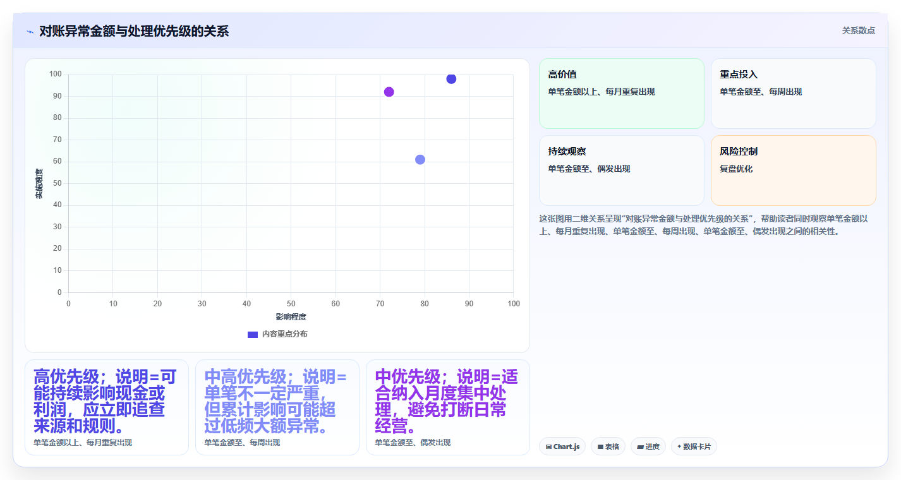Click the icon in the Chart.js chip
Viewport: 901px width, 480px height.
(x=549, y=447)
